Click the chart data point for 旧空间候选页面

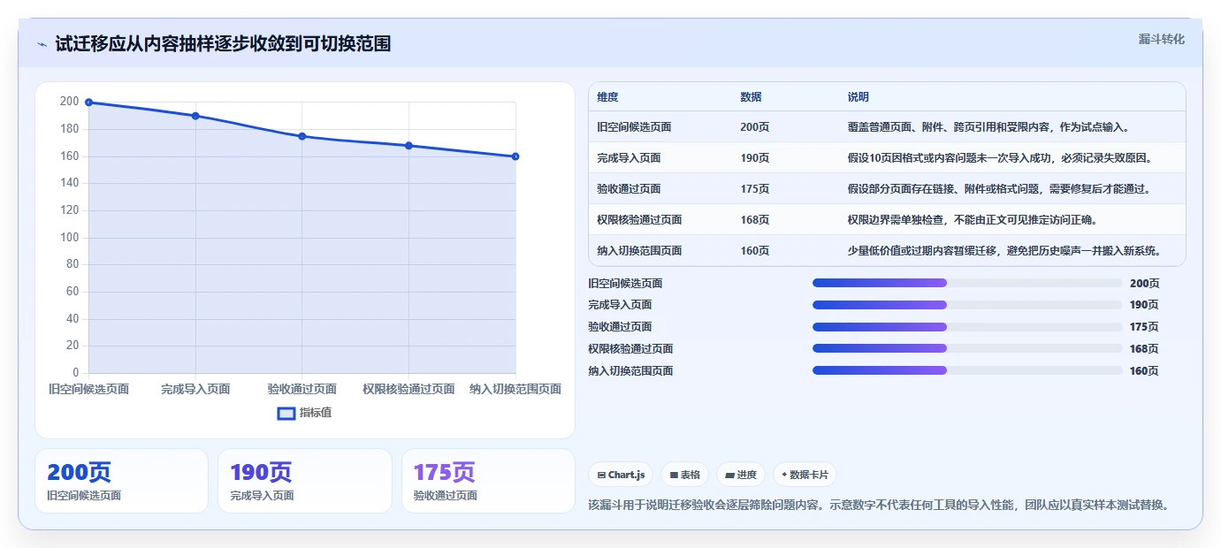(88, 103)
